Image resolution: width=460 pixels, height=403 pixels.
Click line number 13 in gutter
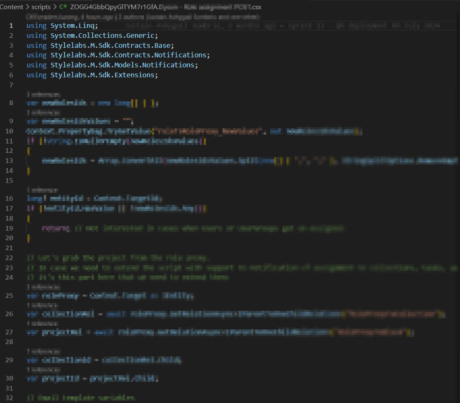10,161
